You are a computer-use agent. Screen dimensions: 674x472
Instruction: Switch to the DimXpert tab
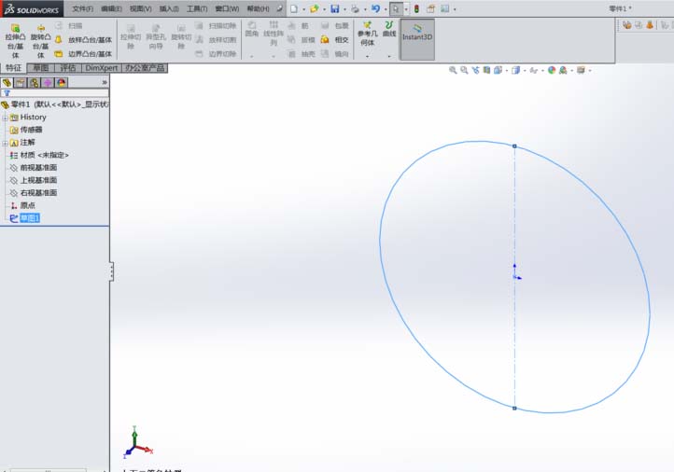pos(101,68)
